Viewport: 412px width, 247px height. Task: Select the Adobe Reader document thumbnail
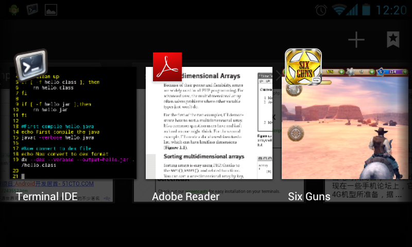pos(209,123)
